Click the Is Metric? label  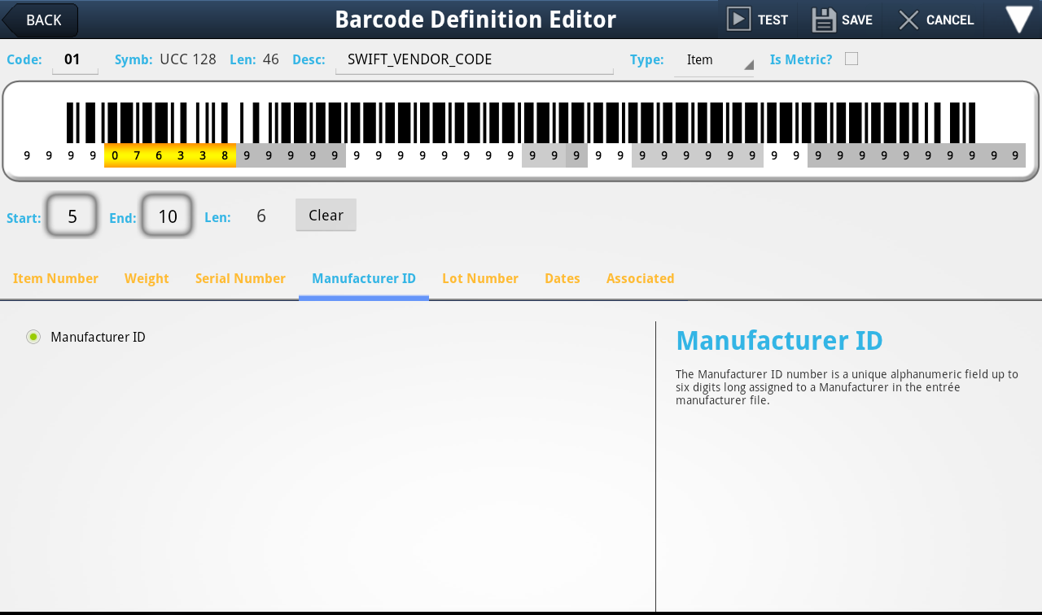[801, 59]
